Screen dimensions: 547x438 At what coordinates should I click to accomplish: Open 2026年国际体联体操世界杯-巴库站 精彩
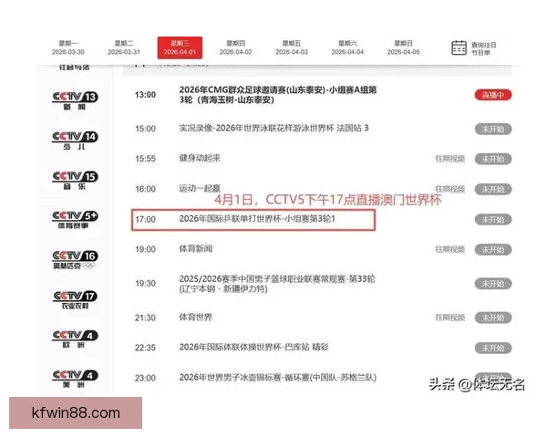pyautogui.click(x=253, y=347)
